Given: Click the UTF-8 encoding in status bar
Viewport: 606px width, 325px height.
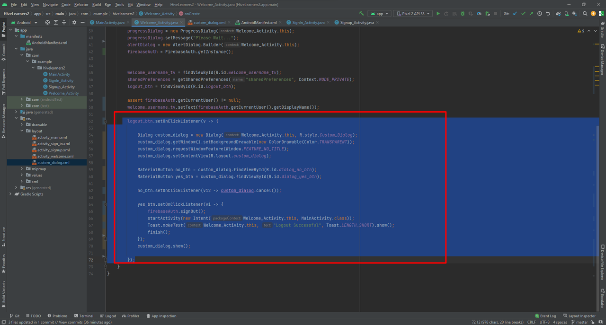Looking at the screenshot, I should (545, 322).
